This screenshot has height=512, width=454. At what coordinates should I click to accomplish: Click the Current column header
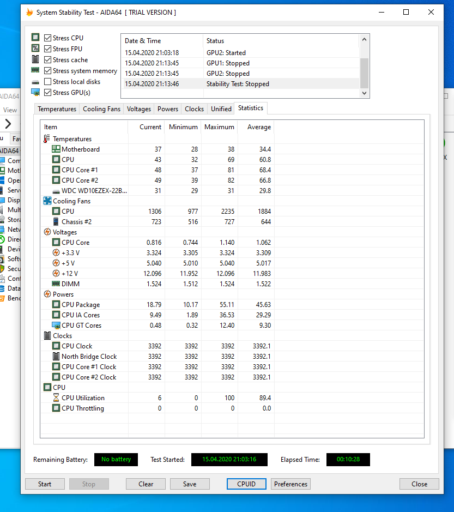pos(146,127)
